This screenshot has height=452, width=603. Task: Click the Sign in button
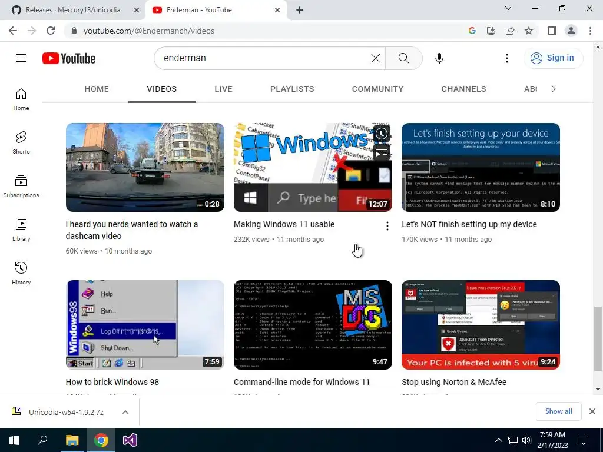[x=553, y=58]
